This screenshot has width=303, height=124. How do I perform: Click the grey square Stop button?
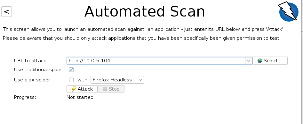point(111,89)
